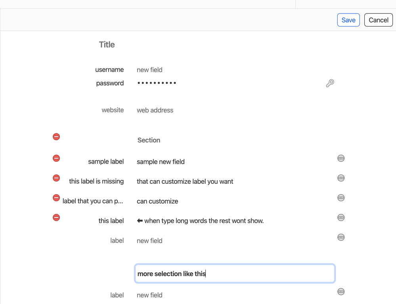Open field type options for 'sample new field'

click(341, 158)
